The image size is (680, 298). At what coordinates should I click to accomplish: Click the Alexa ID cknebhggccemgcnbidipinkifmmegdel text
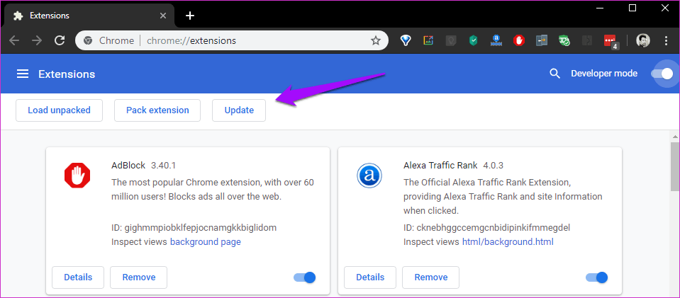click(486, 227)
